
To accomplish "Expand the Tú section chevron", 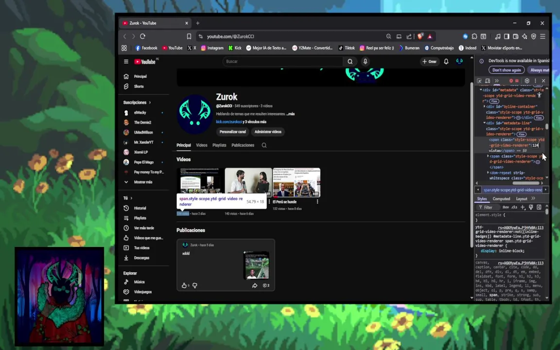I will (x=131, y=198).
